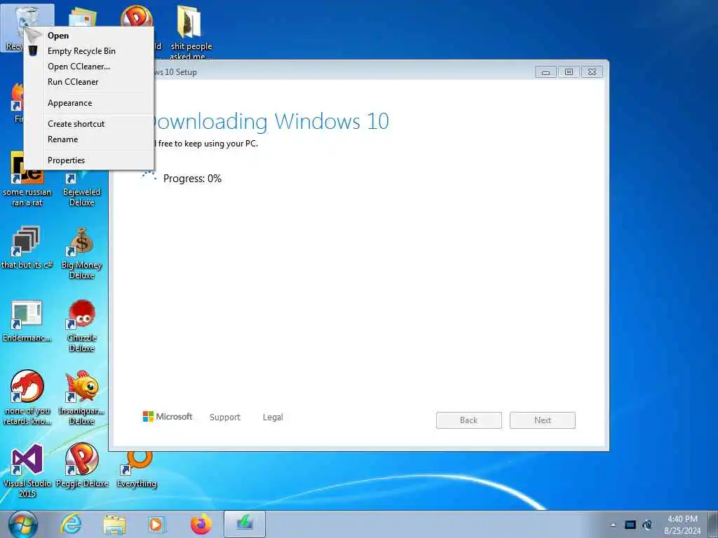Click the Microsoft logo in Setup window
The image size is (718, 538).
(x=168, y=417)
